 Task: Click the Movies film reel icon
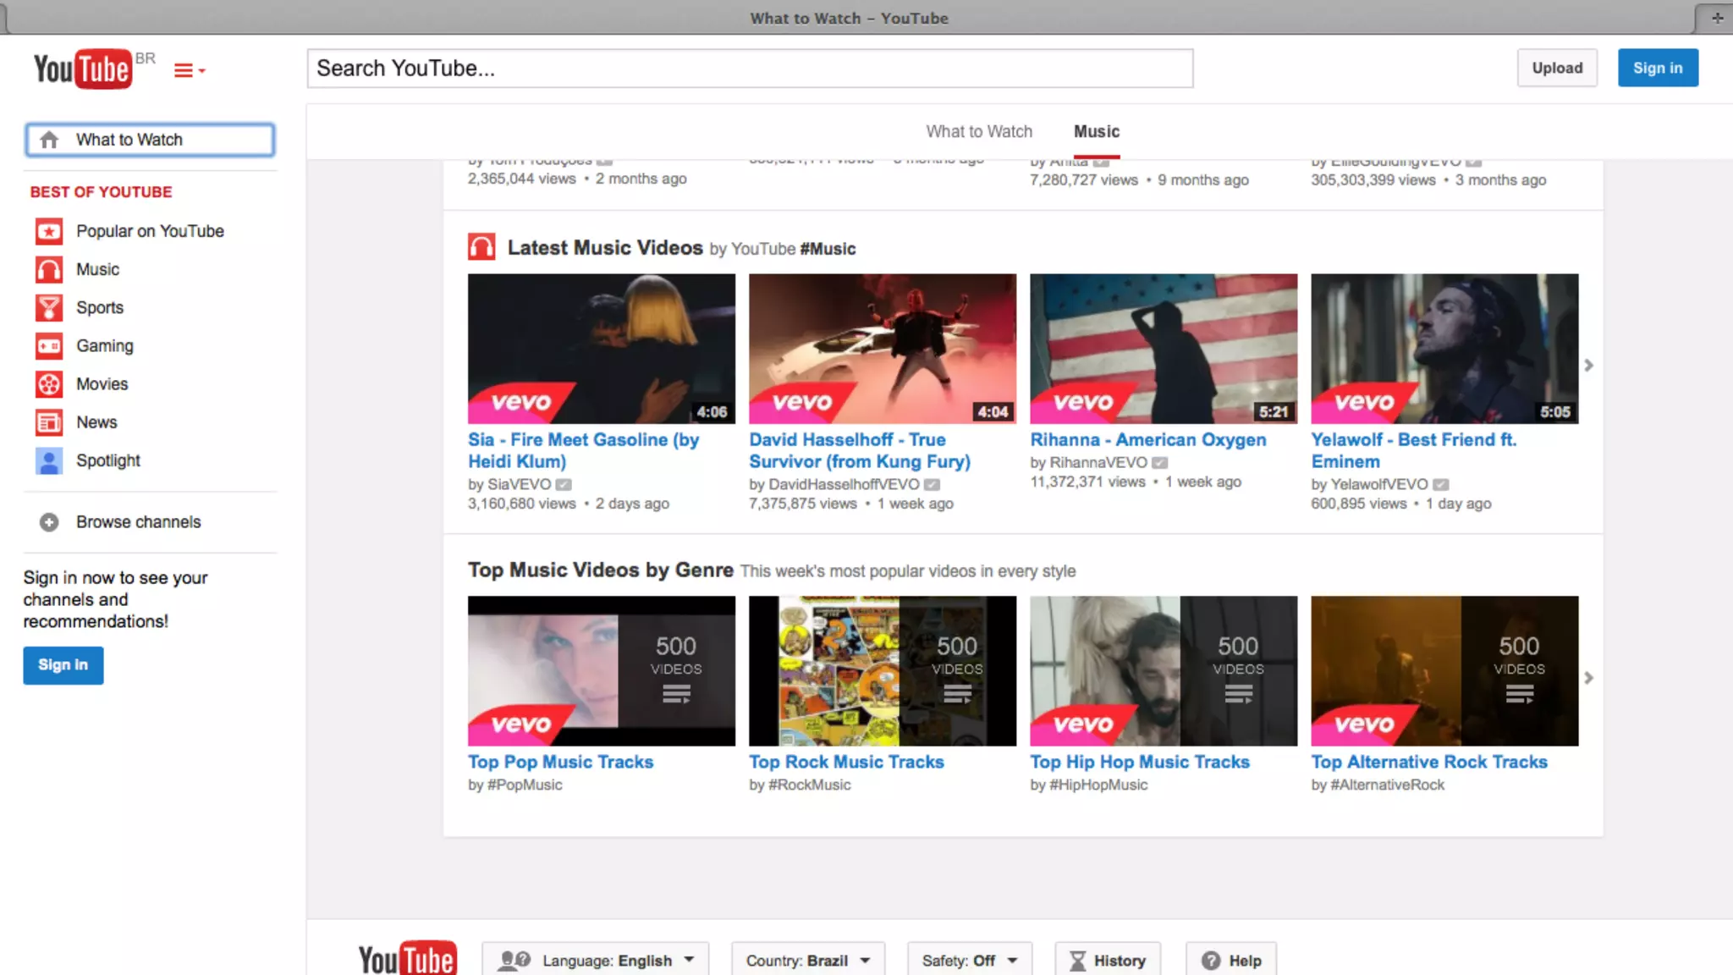(x=49, y=384)
